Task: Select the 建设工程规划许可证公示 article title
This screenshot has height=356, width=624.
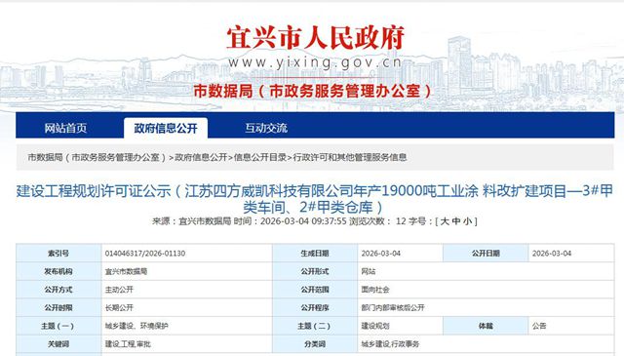Action: pyautogui.click(x=314, y=199)
